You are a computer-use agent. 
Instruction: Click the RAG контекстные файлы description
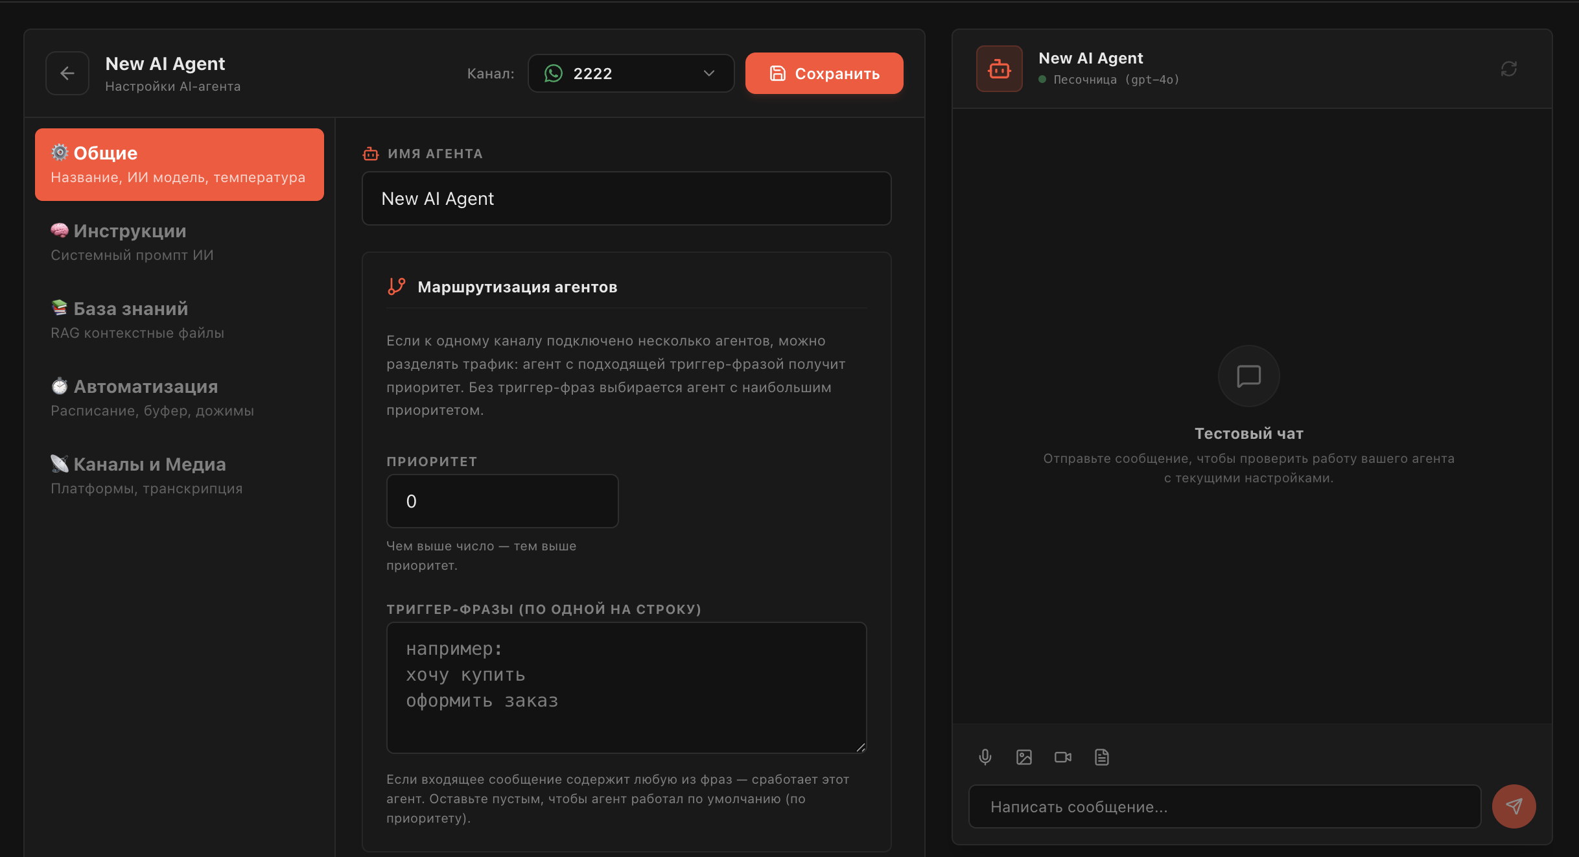[x=137, y=333]
